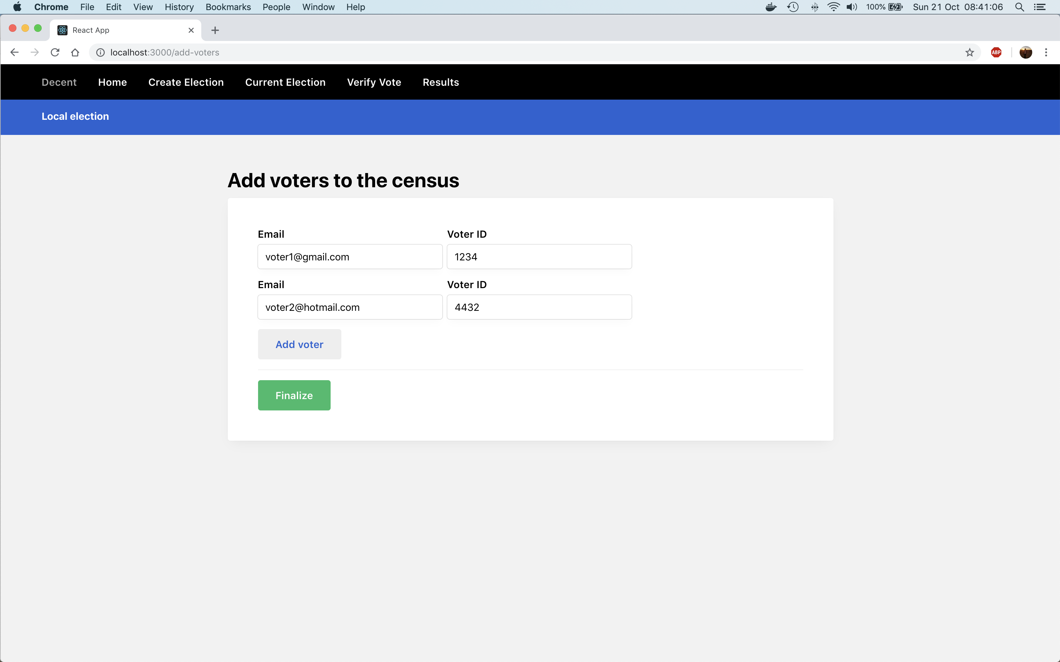Image resolution: width=1060 pixels, height=662 pixels.
Task: Click the Chrome profile avatar
Action: point(1025,53)
